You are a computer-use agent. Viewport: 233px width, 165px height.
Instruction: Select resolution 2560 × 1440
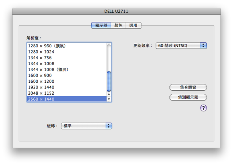click(67, 99)
